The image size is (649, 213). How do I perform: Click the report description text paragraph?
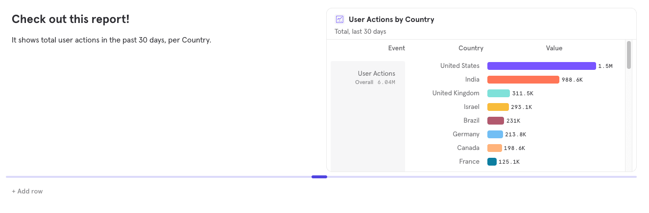[x=111, y=40]
